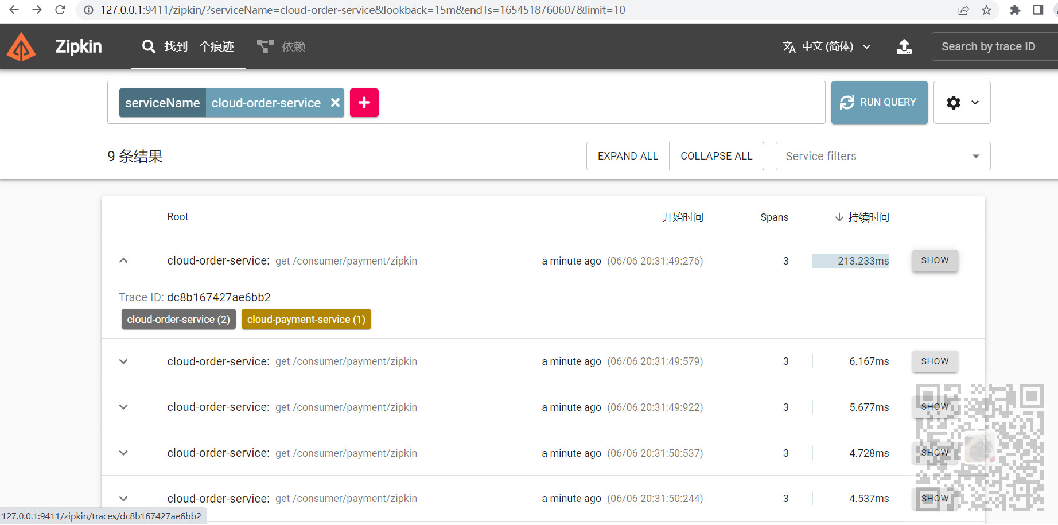Expand the 6.167ms trace row

tap(123, 361)
